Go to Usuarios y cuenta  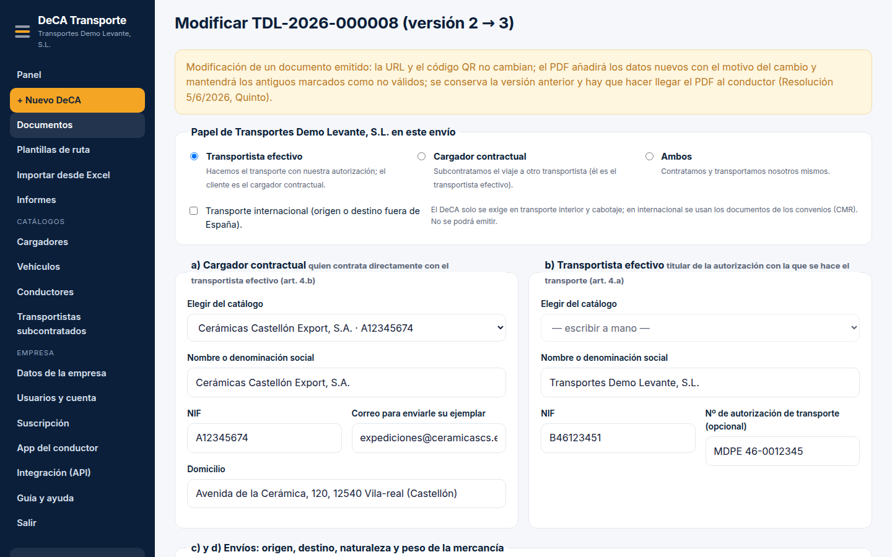[x=77, y=398]
